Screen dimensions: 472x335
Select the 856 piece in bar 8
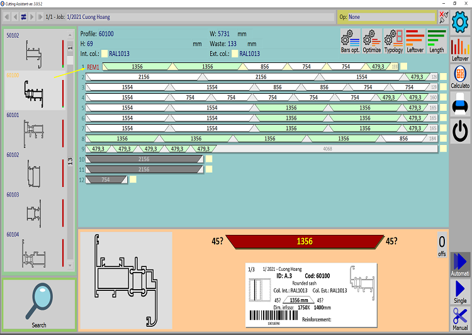pos(403,139)
